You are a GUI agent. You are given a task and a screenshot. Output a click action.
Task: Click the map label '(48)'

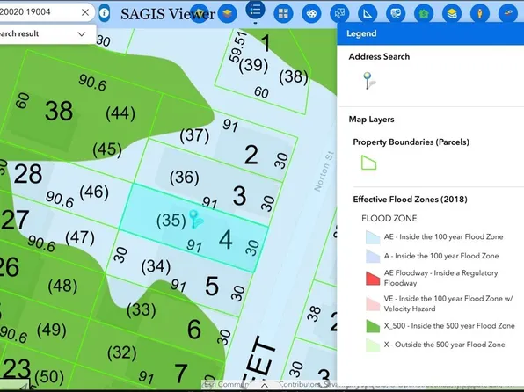(62, 286)
